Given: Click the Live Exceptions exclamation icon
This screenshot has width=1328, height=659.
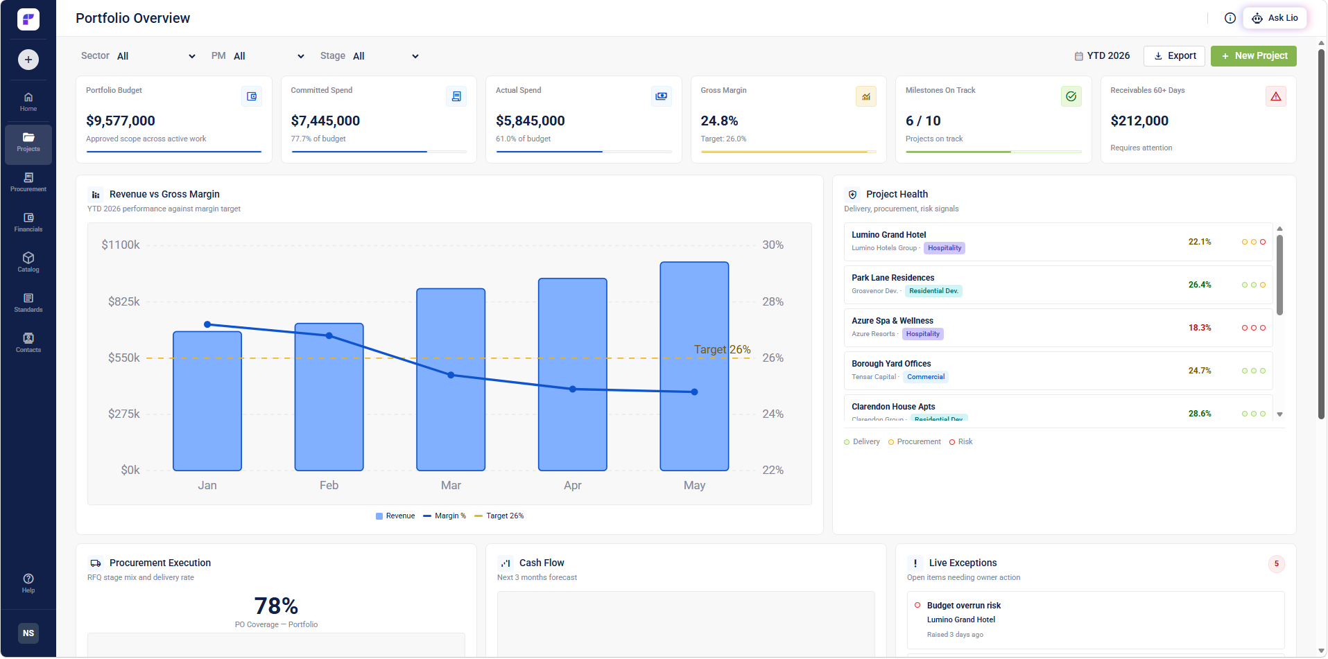Looking at the screenshot, I should tap(915, 563).
